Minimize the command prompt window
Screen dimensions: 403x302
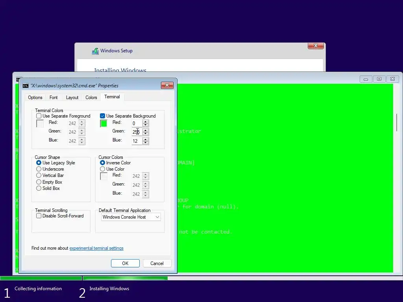click(x=366, y=79)
